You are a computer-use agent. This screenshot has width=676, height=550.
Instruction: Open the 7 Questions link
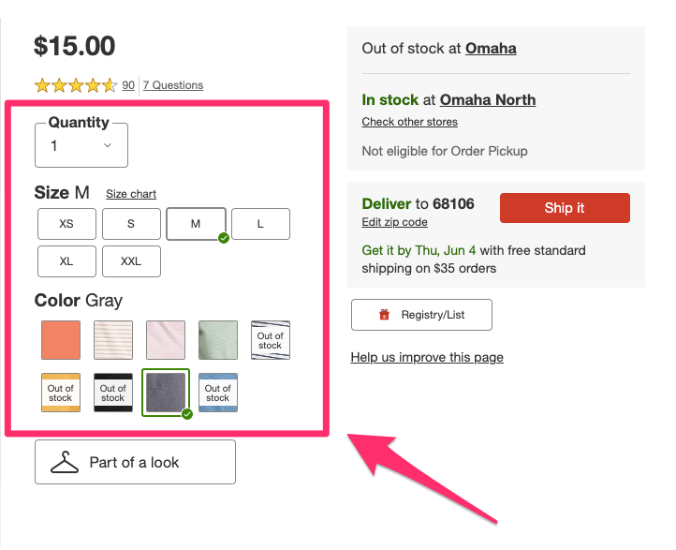click(173, 85)
